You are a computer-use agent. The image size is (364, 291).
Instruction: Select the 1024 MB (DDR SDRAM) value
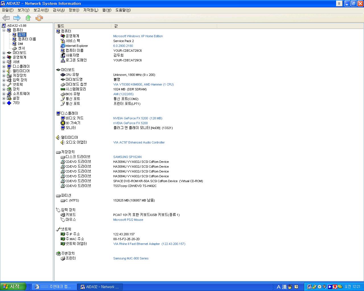coord(130,89)
